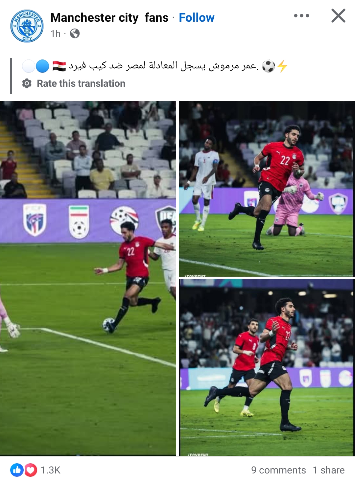Click the Egypt flag emoji in caption
Screen dimensions: 355x483
point(59,66)
